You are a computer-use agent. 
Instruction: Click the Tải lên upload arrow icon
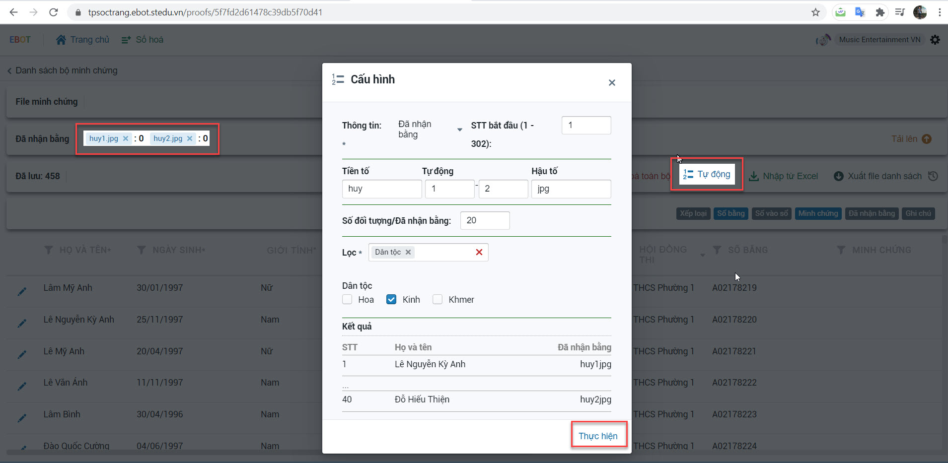pyautogui.click(x=927, y=139)
